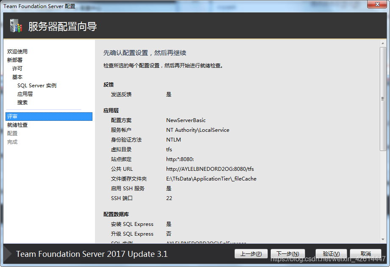Select 新部署 step in sidebar
390x267 pixels.
click(15, 60)
